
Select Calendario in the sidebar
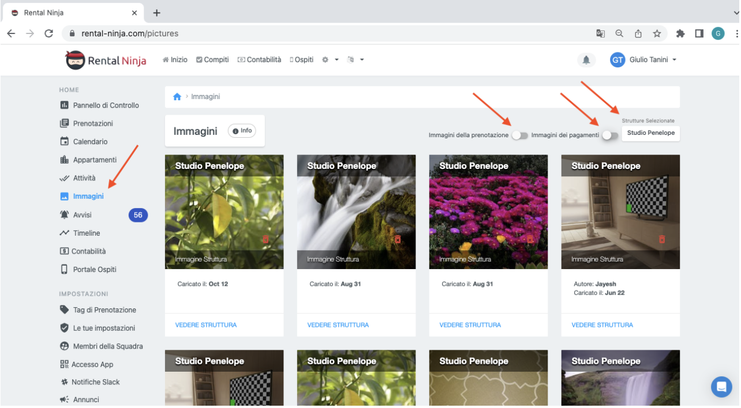pyautogui.click(x=90, y=142)
